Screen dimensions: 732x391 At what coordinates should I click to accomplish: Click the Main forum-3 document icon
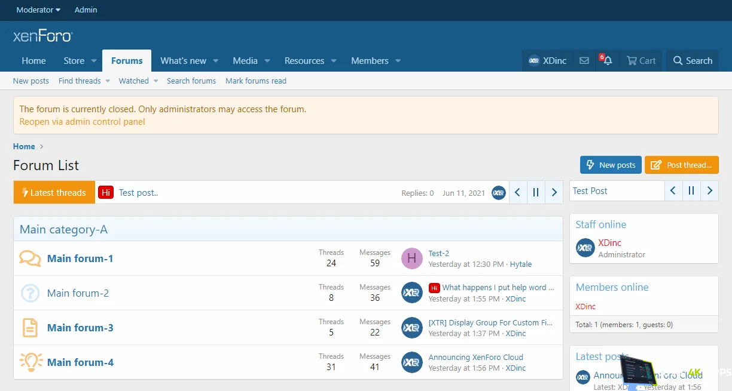click(30, 327)
